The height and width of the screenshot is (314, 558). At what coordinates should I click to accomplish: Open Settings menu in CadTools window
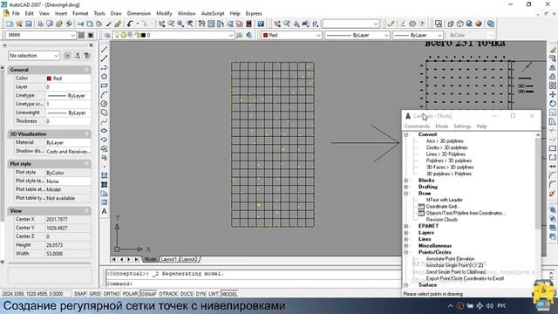click(462, 126)
